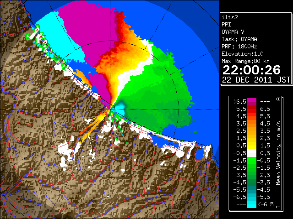This screenshot has height=219, width=293.
Task: Click the "22 DEC 2011 JST" date
Action: [256, 80]
